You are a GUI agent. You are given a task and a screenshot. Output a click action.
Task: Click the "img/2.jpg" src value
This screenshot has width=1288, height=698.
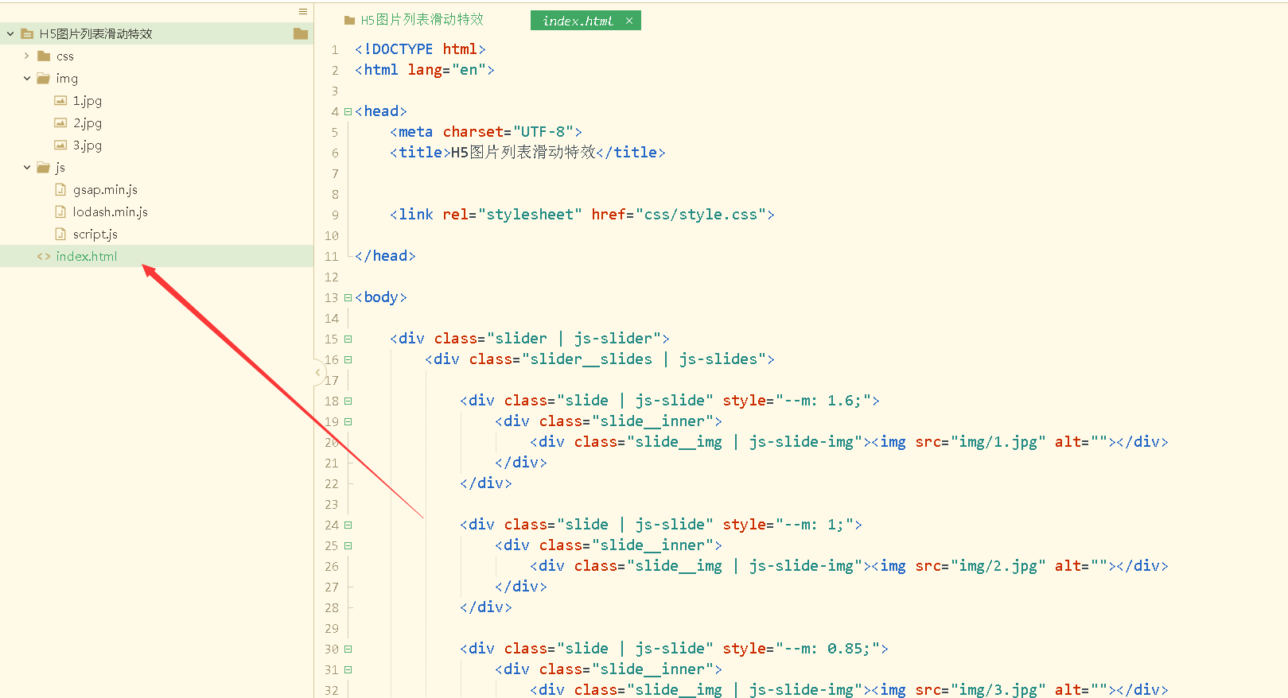998,566
